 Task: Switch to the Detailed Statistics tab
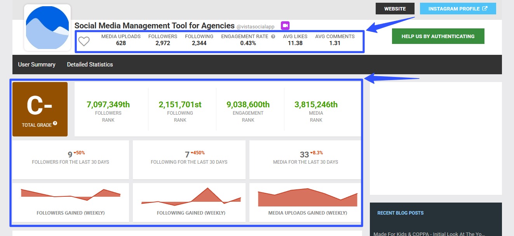pos(90,65)
